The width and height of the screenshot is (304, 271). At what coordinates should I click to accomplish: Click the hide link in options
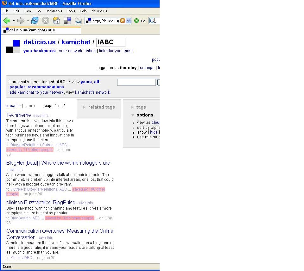pos(154,132)
